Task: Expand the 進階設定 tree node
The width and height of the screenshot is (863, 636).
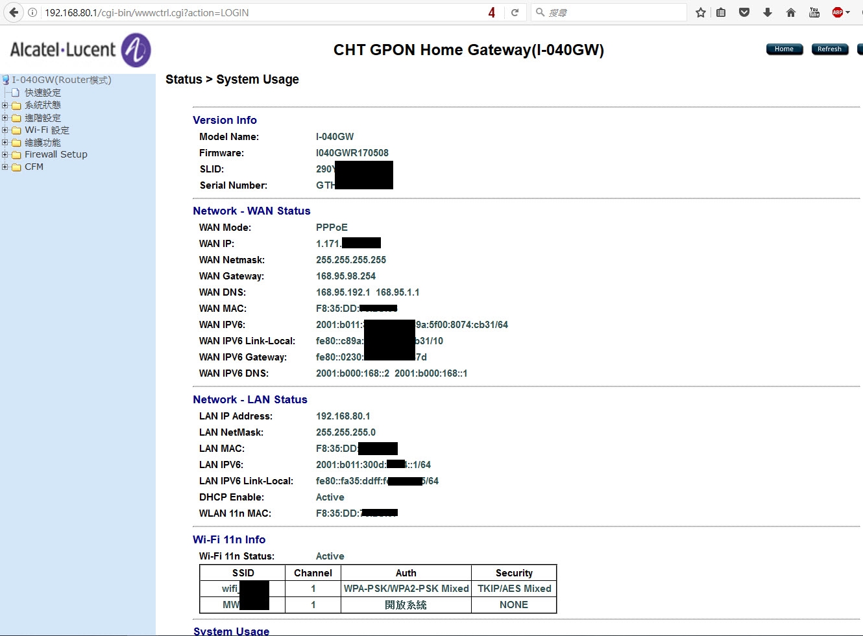Action: (x=5, y=118)
